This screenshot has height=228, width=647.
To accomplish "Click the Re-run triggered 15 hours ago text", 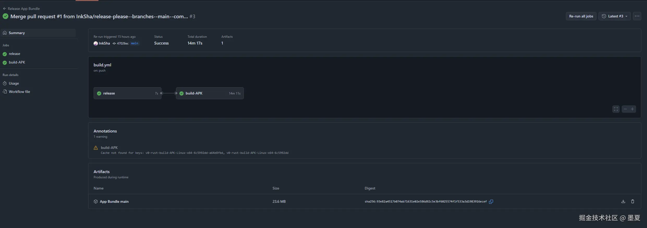I will (x=114, y=37).
